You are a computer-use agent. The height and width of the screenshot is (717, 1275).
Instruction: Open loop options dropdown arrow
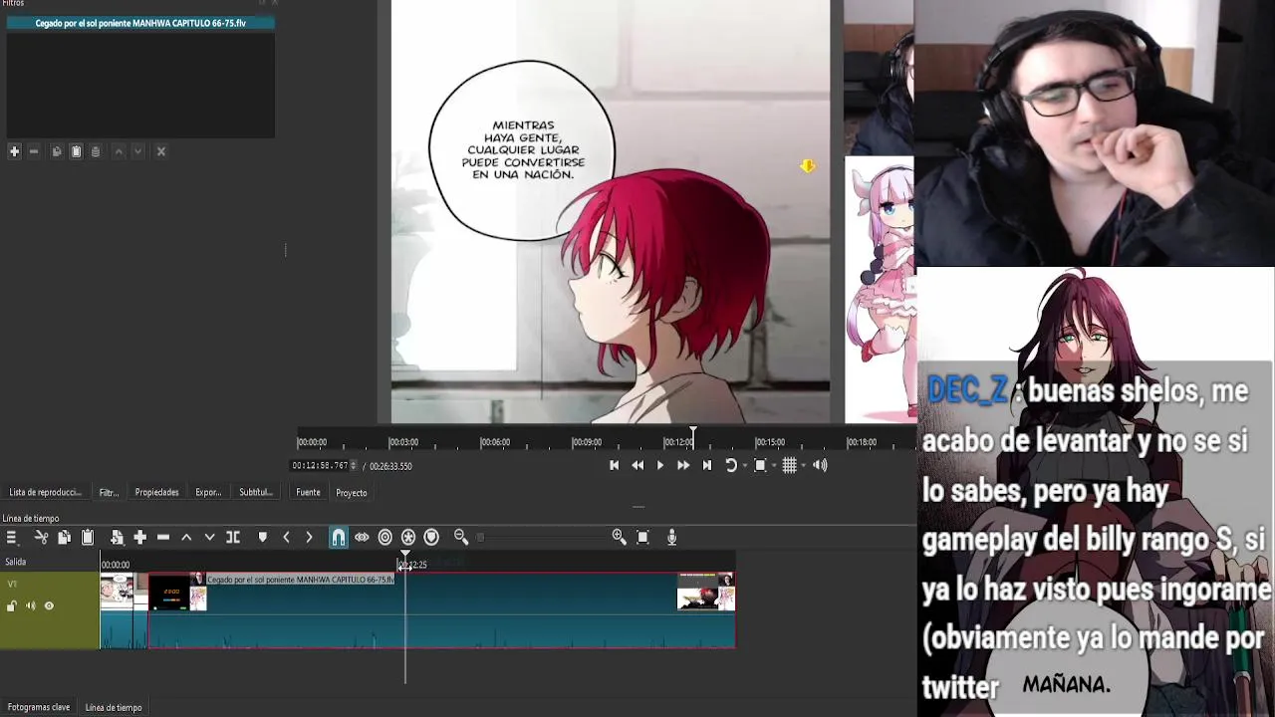point(744,466)
